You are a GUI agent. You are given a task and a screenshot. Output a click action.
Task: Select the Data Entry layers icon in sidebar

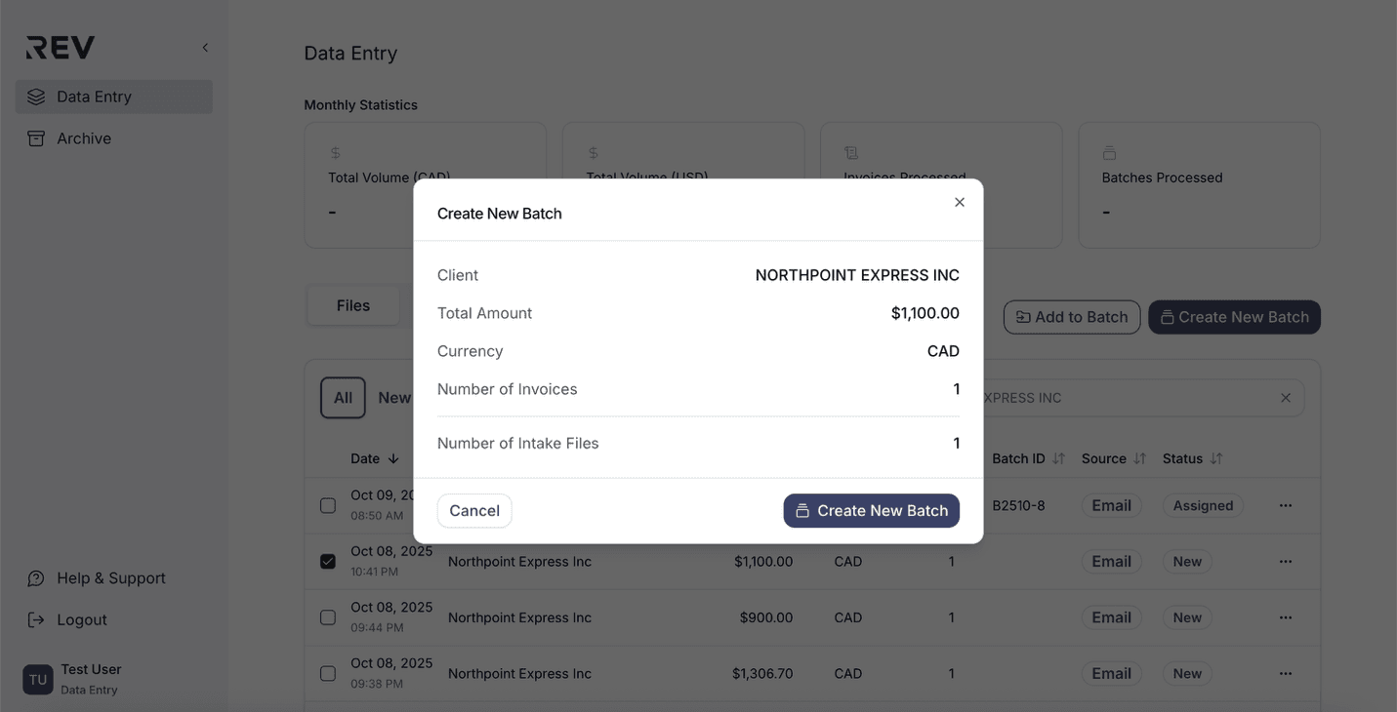click(x=36, y=96)
